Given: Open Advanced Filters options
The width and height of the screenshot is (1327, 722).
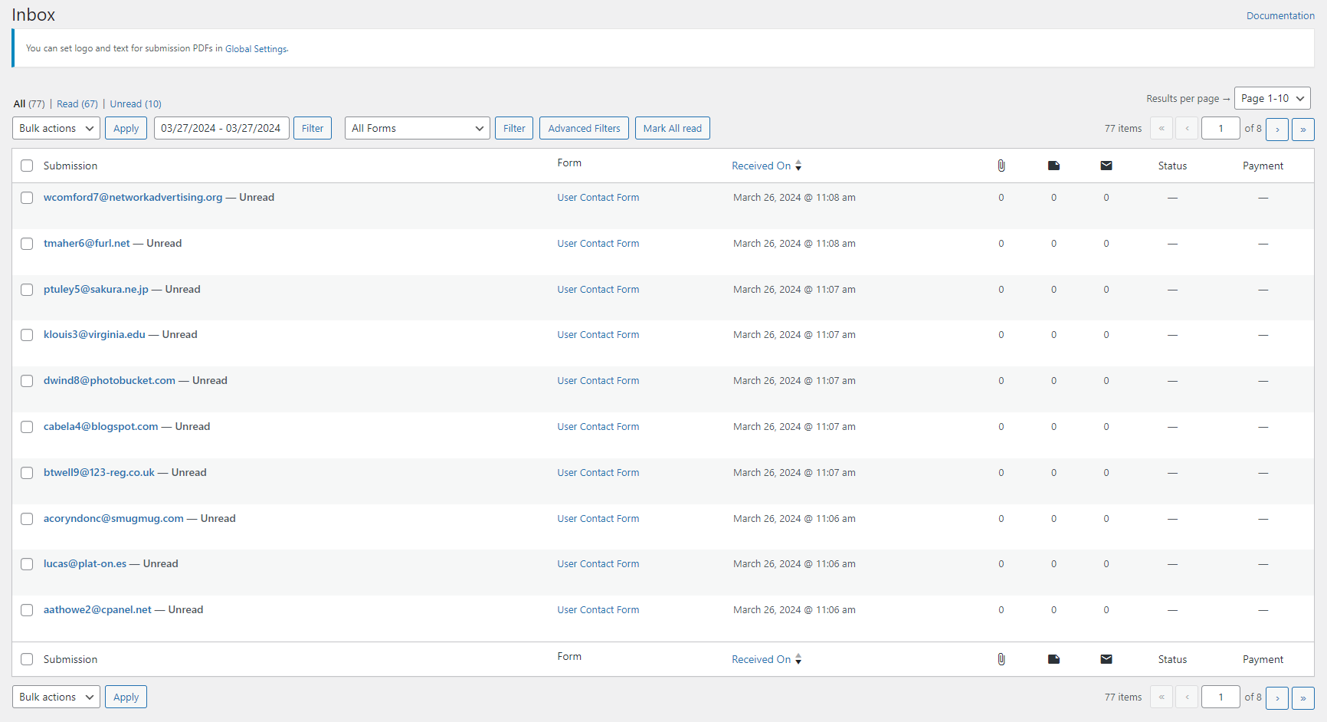Looking at the screenshot, I should point(584,128).
